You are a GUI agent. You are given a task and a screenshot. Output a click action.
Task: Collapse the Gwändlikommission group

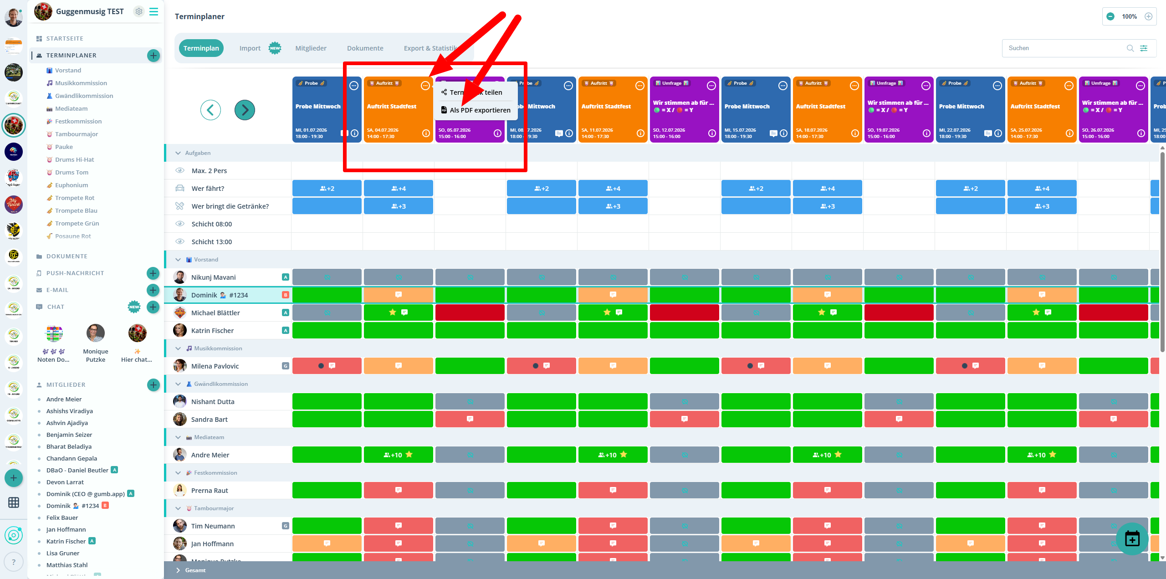click(x=178, y=384)
